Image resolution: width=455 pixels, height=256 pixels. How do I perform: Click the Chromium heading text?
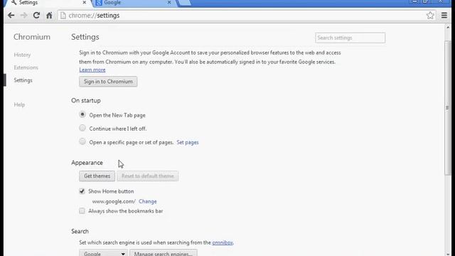(x=32, y=37)
